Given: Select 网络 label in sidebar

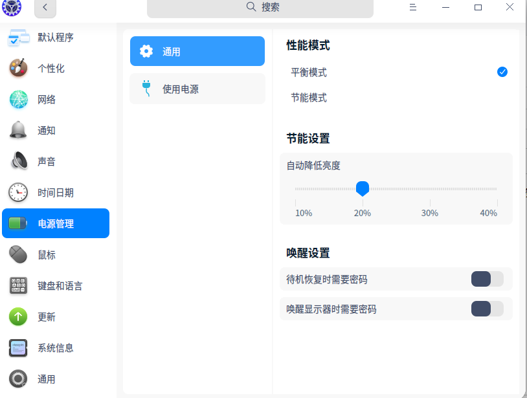Looking at the screenshot, I should tap(47, 100).
